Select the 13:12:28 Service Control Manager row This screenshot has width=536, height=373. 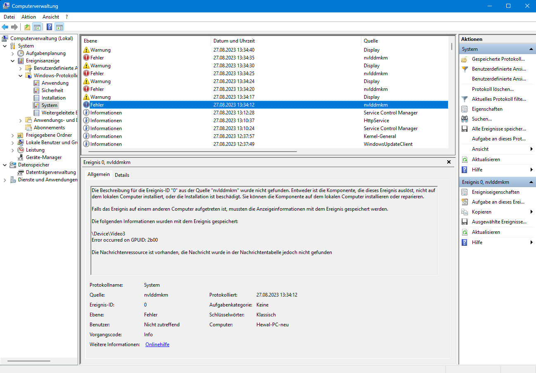coord(265,113)
